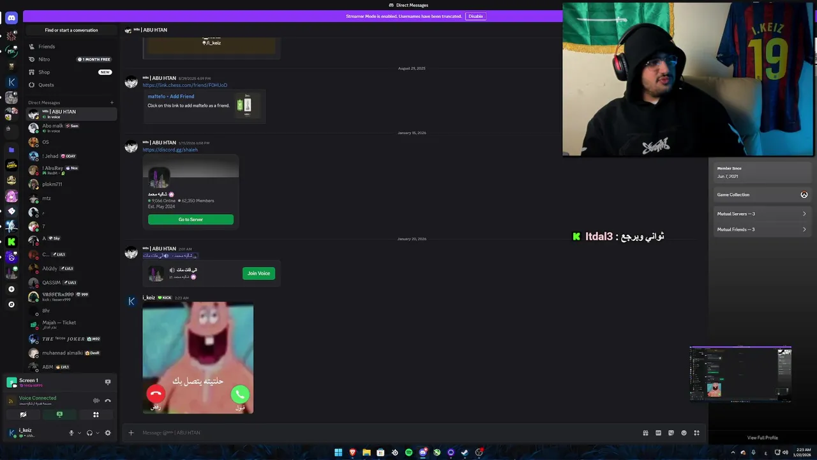Open Activities launcher icon in voice panel
817x460 pixels.
point(96,415)
